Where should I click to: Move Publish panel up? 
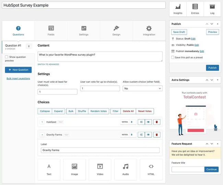207,24
